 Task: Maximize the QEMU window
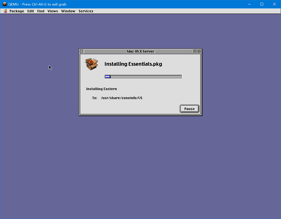[262, 4]
